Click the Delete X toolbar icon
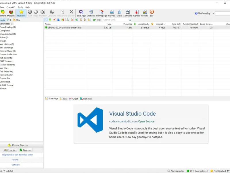This screenshot has width=230, height=173. click(71, 13)
